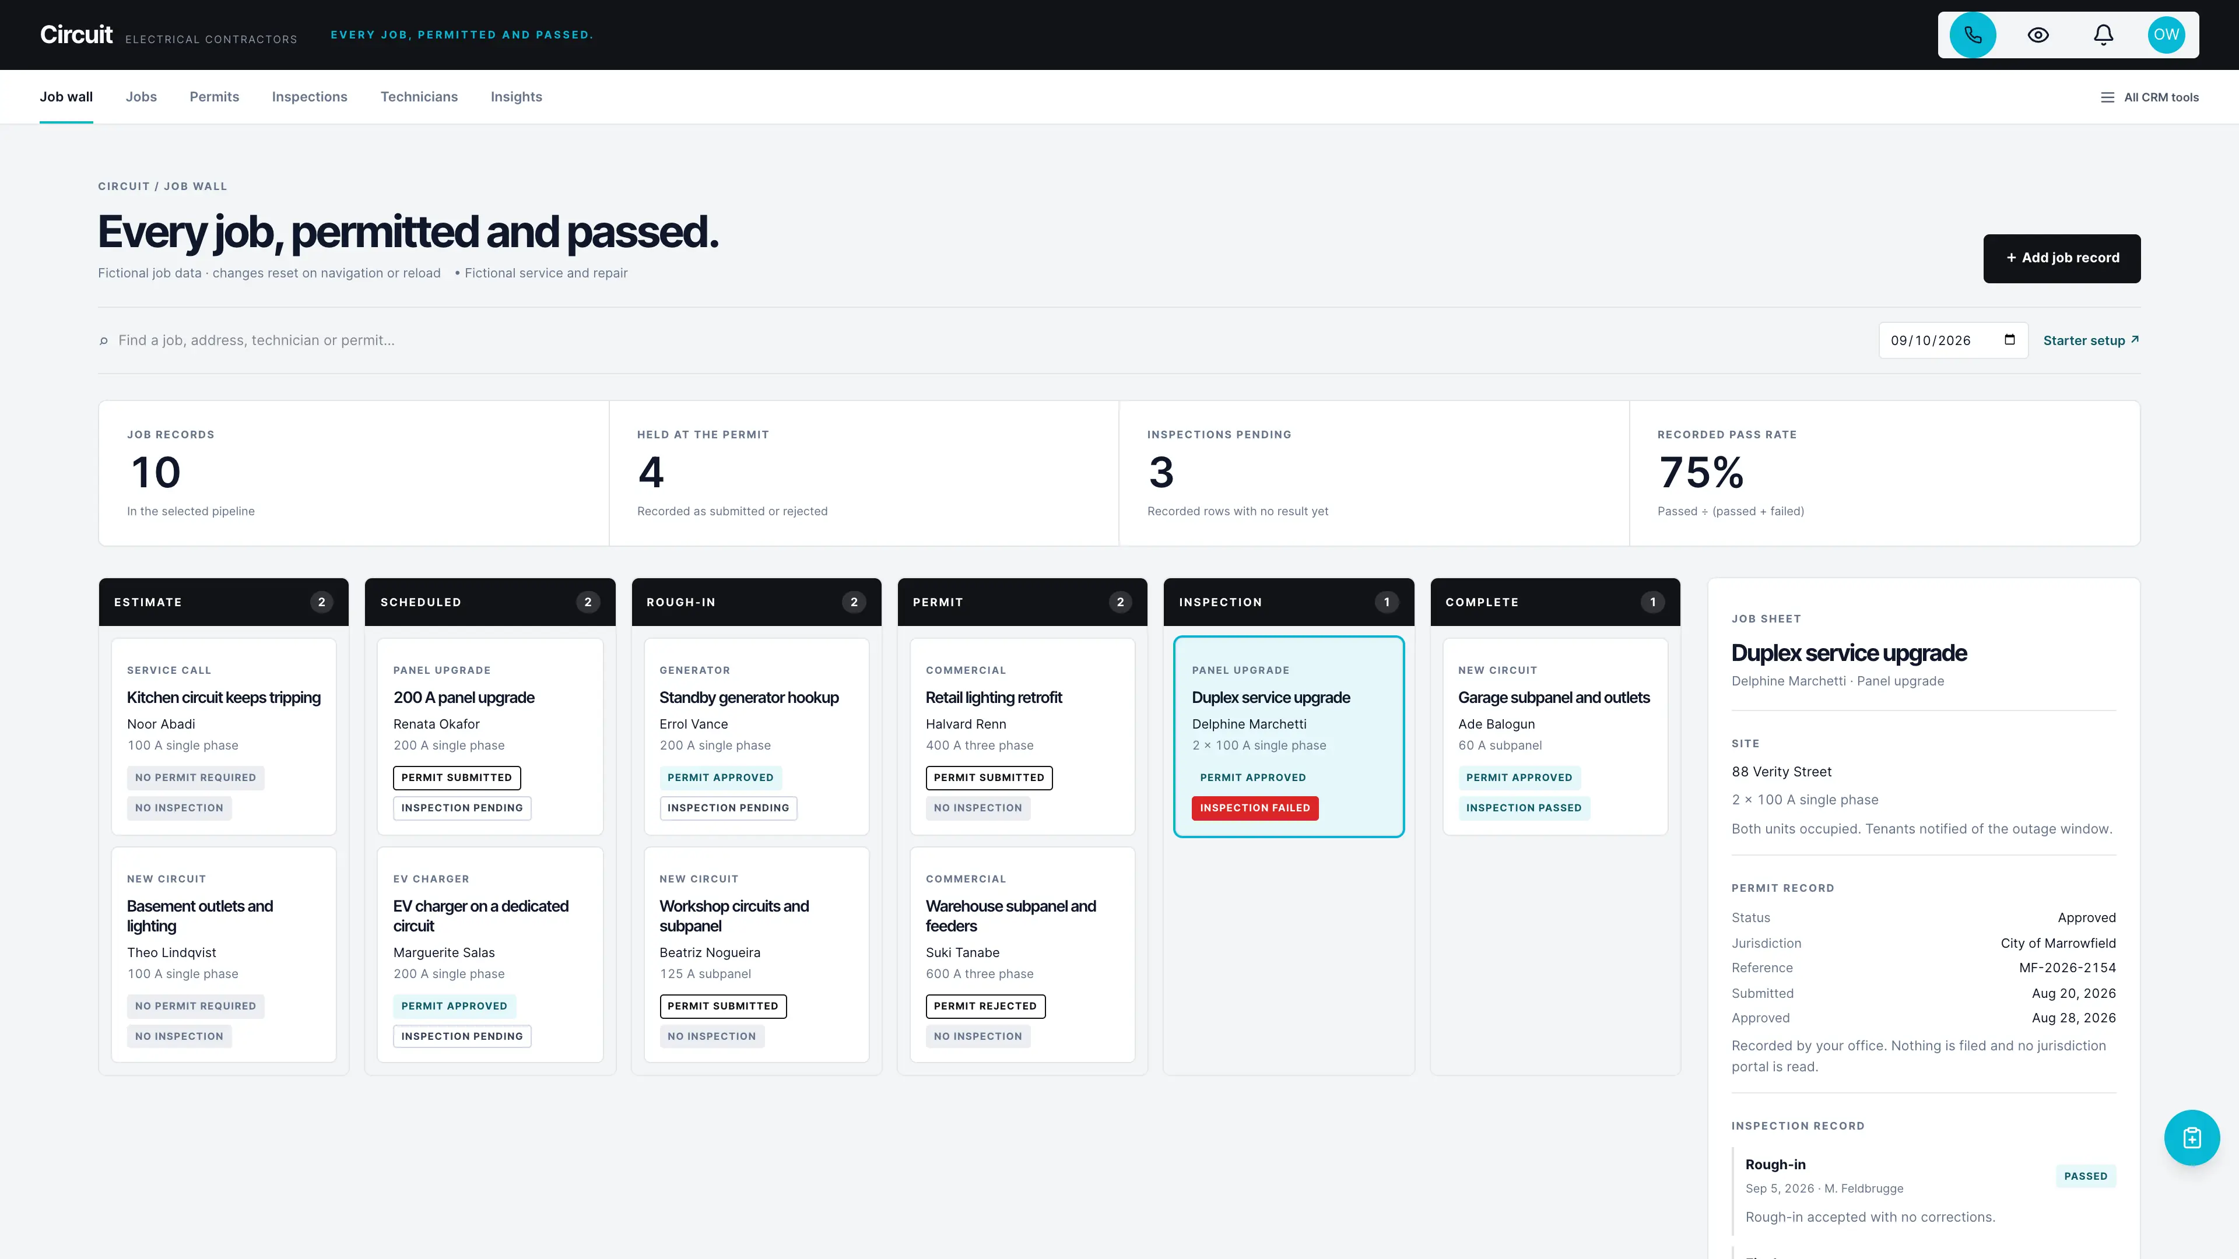This screenshot has height=1259, width=2239.
Task: Open the Technicians tab
Action: pos(419,97)
